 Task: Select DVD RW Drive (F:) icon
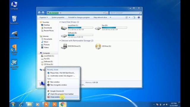(x=64, y=46)
